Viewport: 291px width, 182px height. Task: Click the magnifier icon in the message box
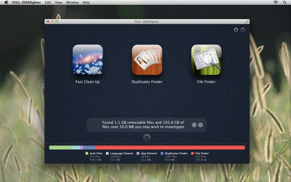point(200,125)
